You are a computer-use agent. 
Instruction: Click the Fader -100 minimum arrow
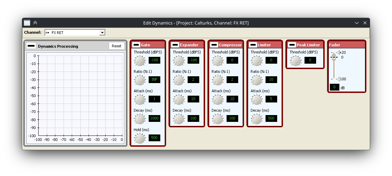tap(338, 79)
